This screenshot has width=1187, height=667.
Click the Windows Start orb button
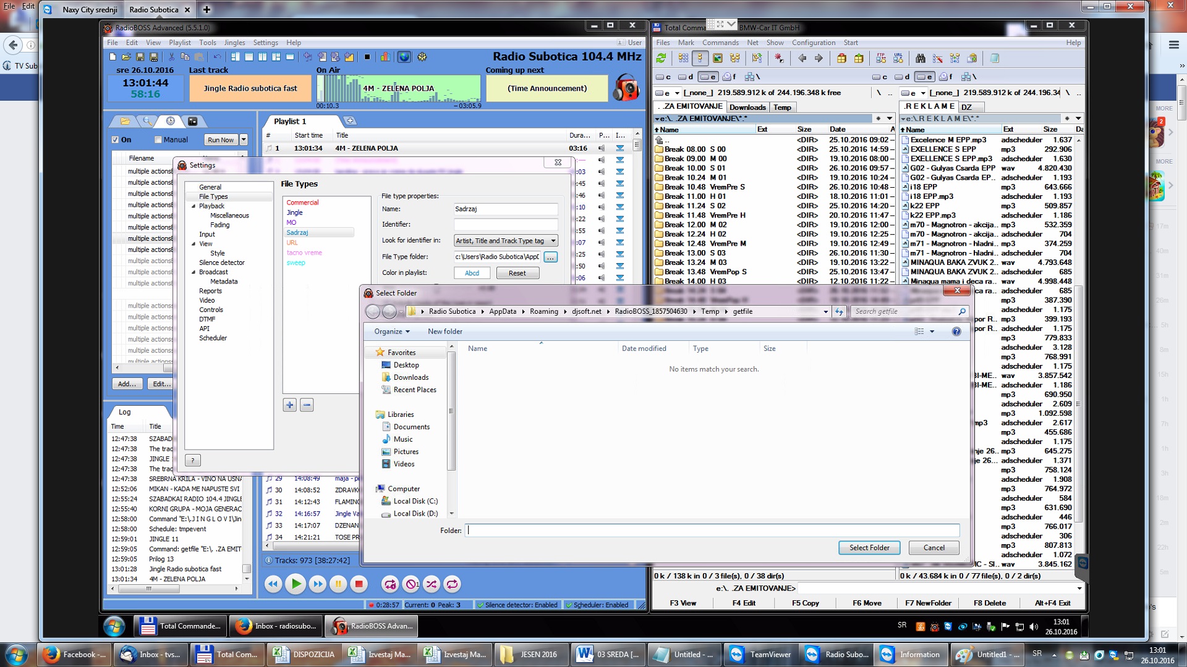tap(16, 655)
